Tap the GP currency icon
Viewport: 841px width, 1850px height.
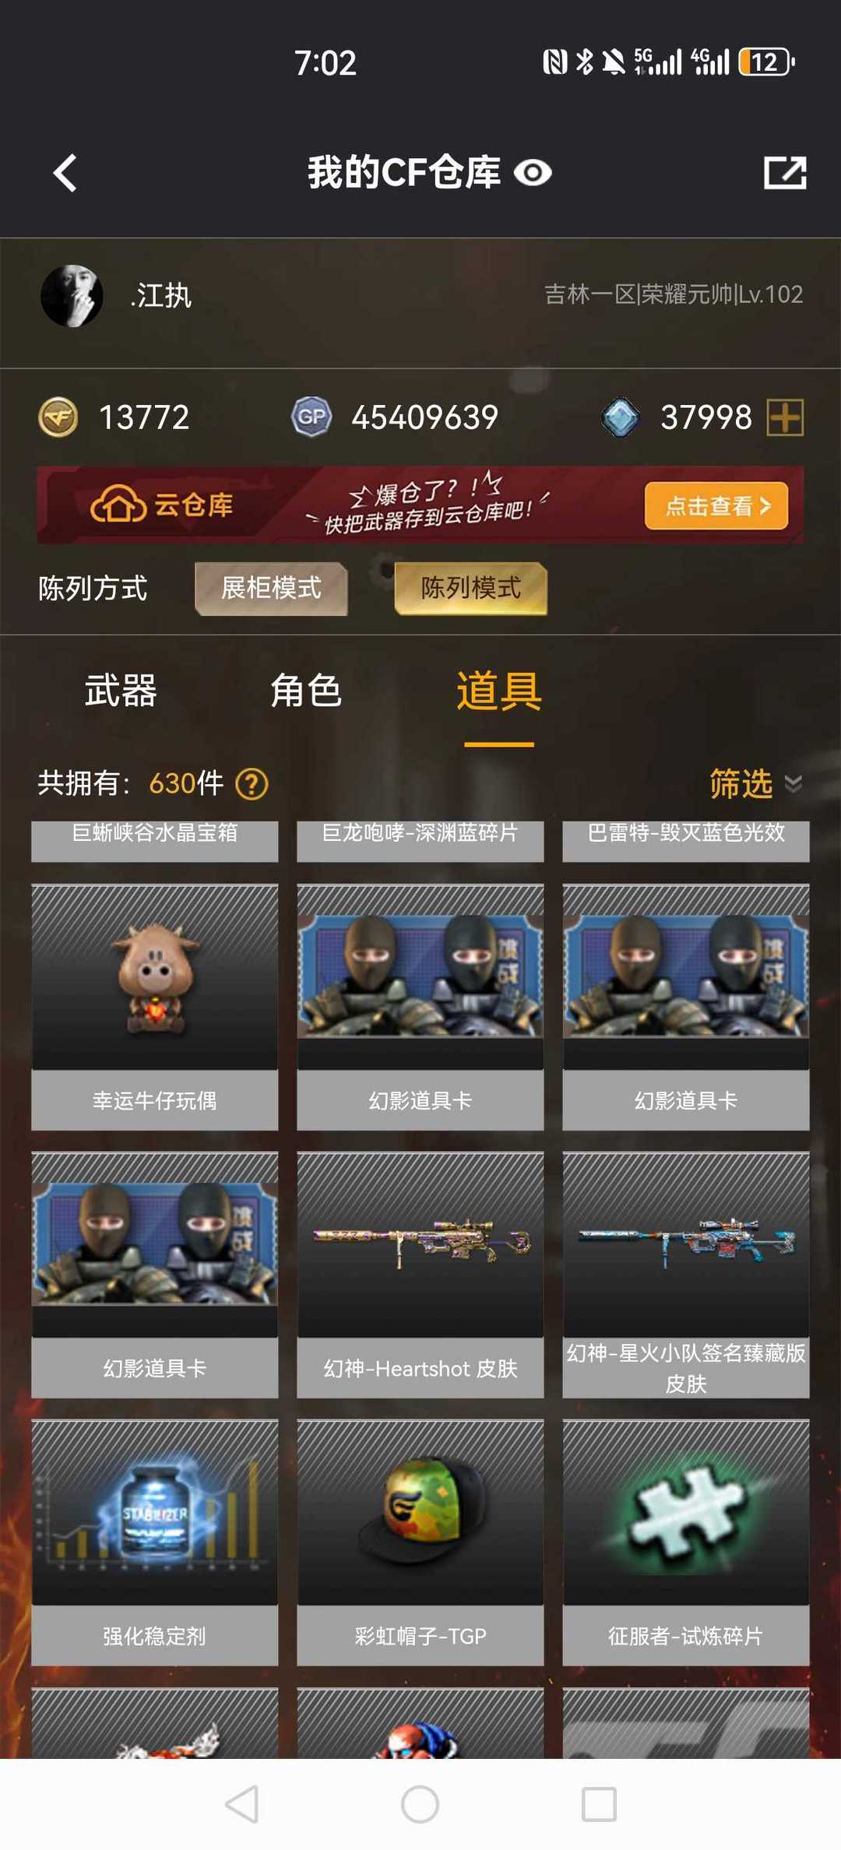[311, 417]
